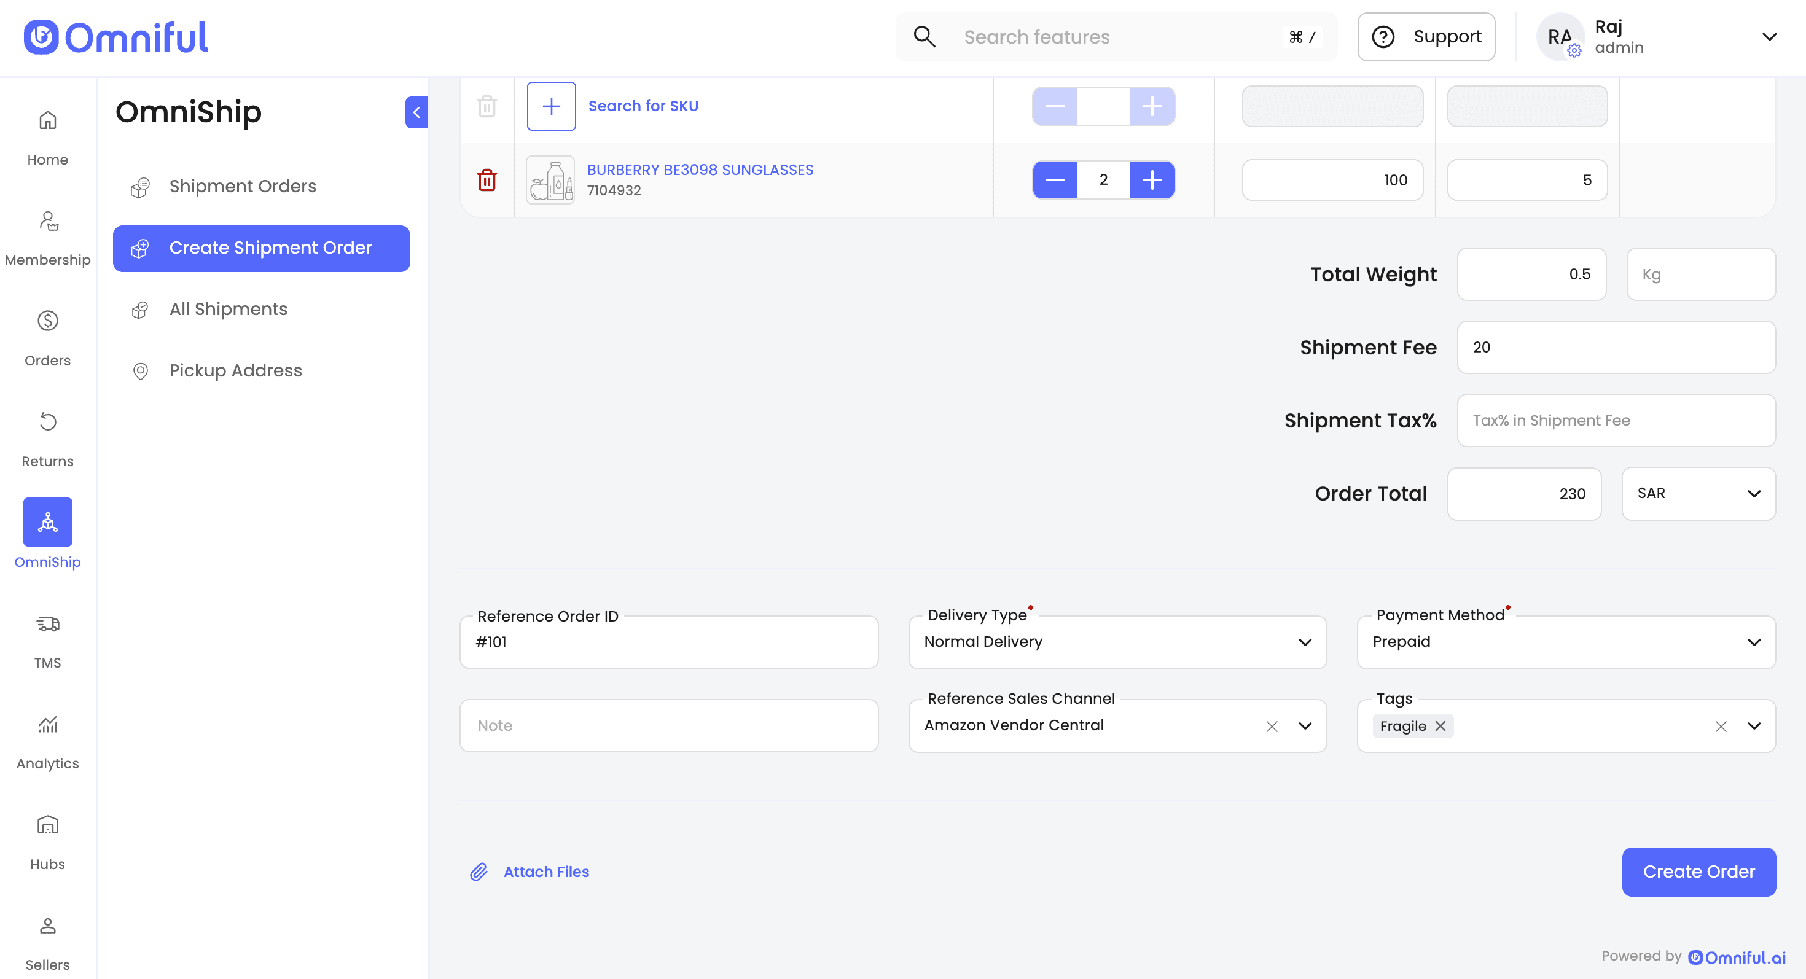Open the Analytics section
Screen dimensions: 1806x979
tap(48, 741)
